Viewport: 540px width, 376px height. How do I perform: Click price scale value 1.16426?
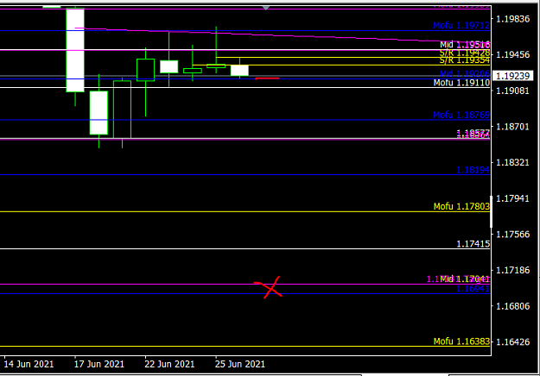point(512,342)
